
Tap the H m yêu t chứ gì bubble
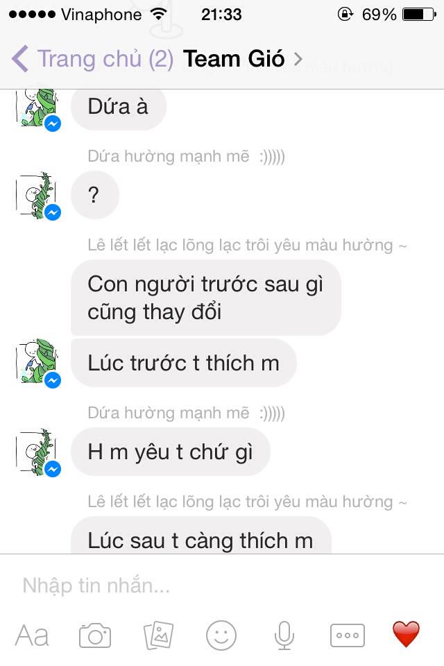171,452
